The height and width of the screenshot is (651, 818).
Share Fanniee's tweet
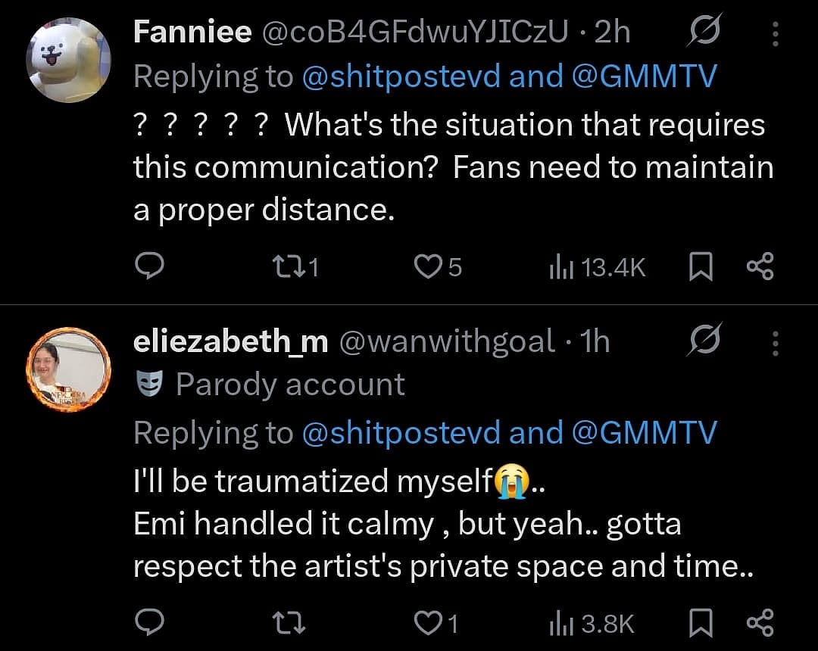click(x=760, y=266)
